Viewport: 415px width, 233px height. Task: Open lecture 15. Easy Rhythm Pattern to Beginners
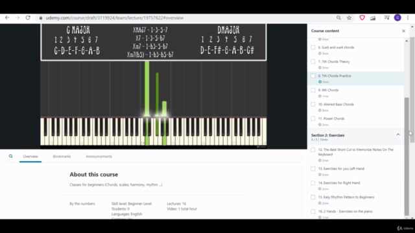pos(346,197)
